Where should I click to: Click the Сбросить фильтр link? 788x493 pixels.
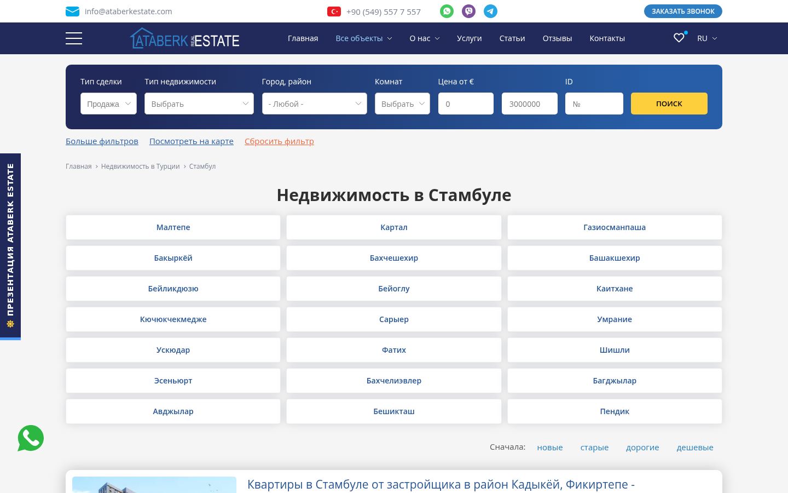click(x=279, y=141)
